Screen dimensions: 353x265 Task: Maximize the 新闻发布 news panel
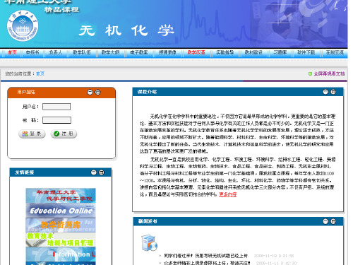[333, 221]
